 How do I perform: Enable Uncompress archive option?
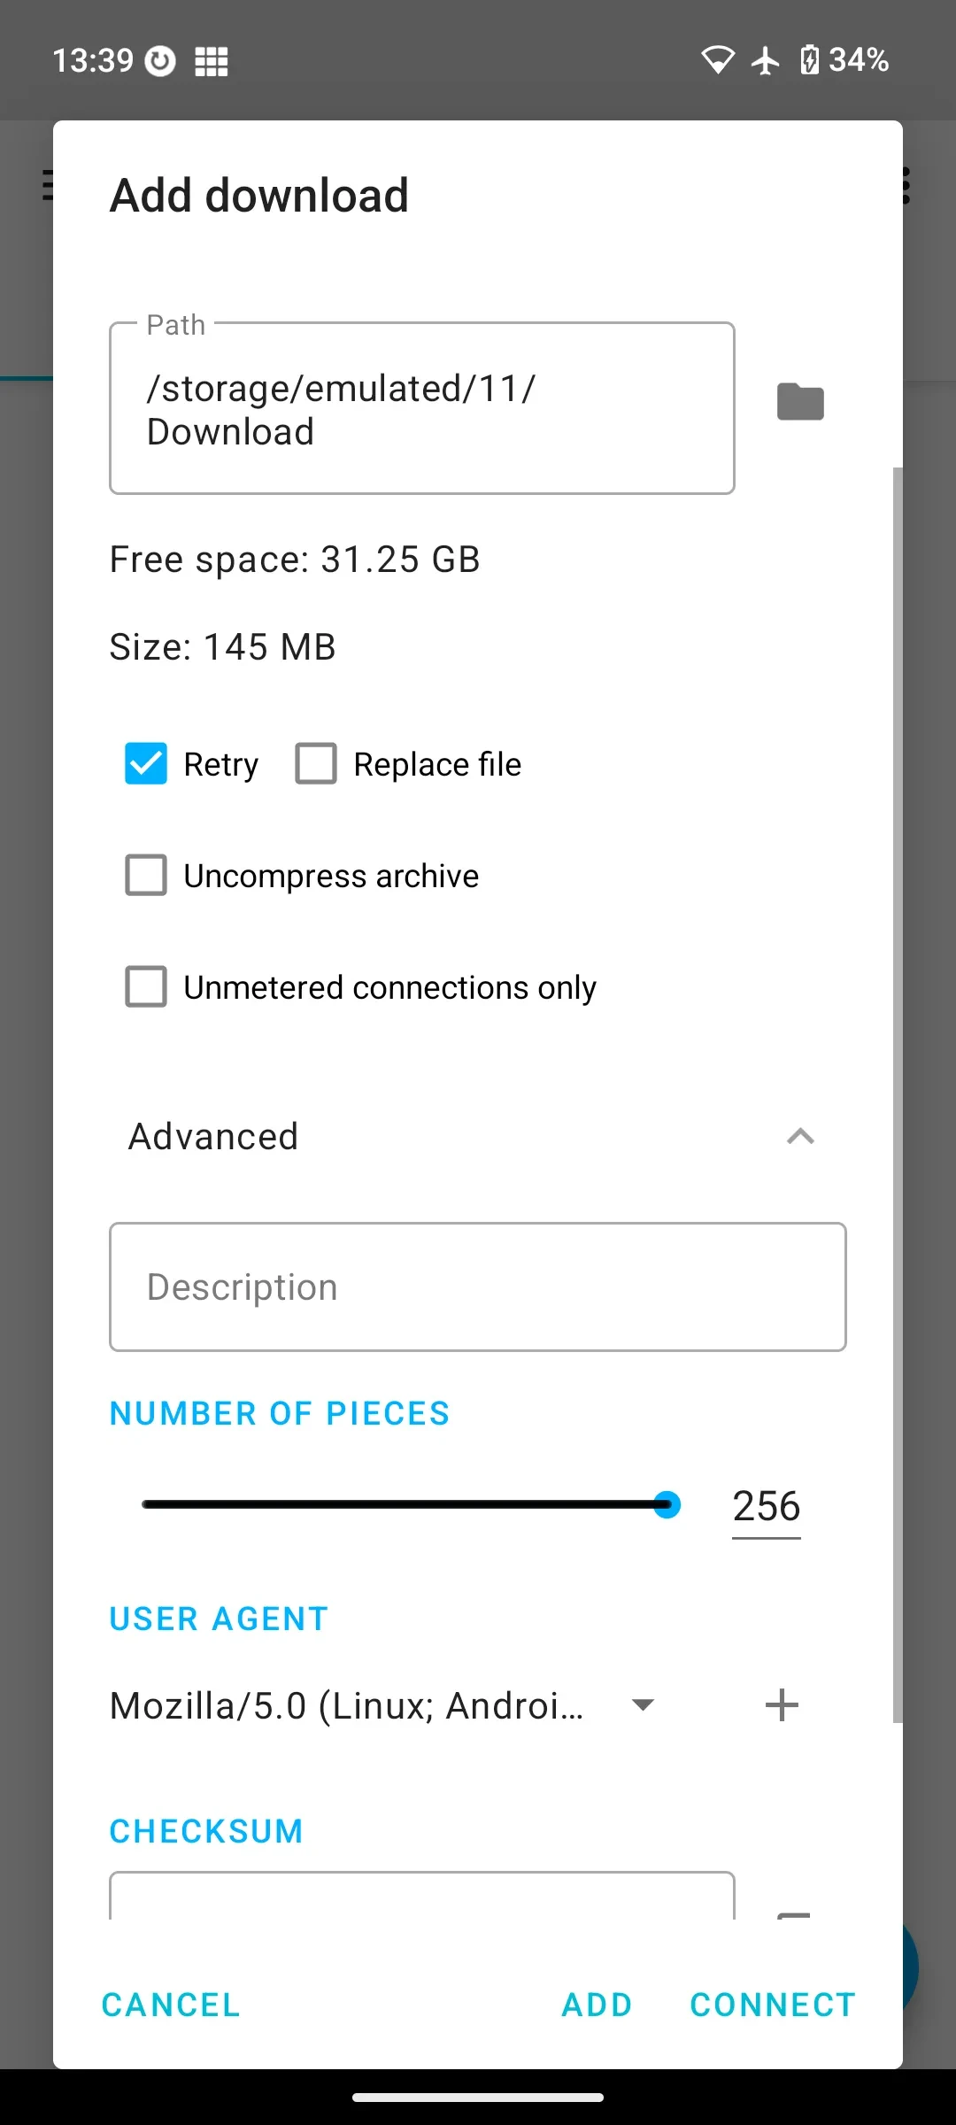146,876
